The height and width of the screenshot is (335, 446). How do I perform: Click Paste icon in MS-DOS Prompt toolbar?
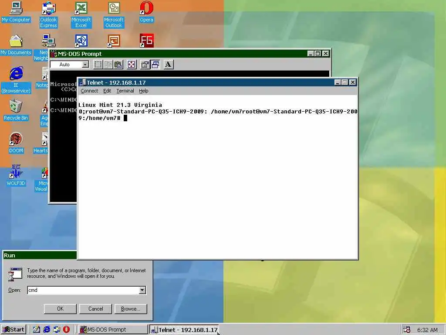[118, 65]
